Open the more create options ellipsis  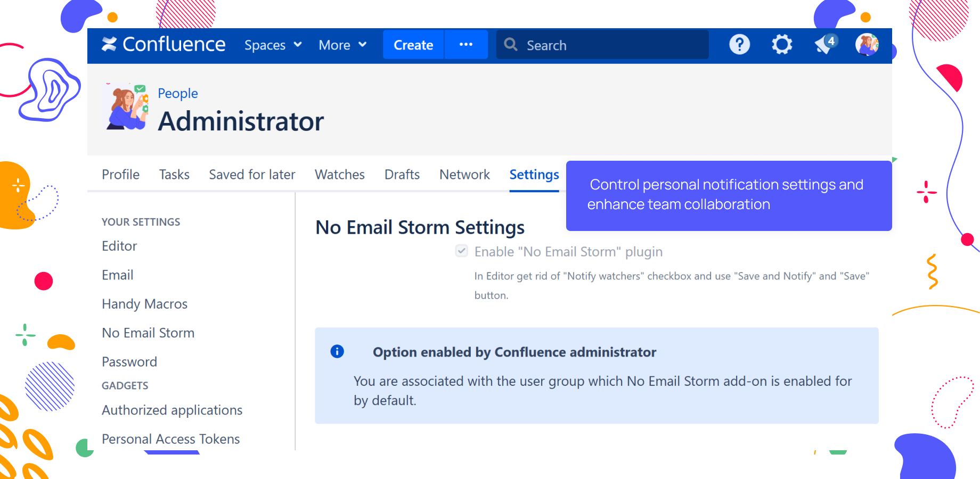click(466, 45)
